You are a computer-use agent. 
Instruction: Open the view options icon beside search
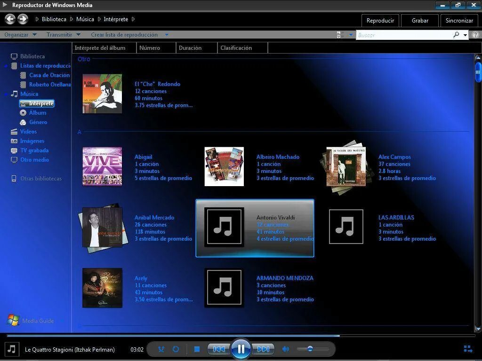[340, 35]
